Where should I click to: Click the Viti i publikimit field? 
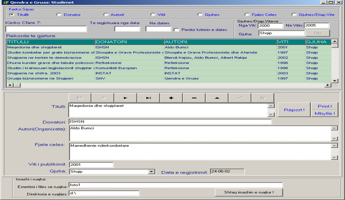point(91,165)
